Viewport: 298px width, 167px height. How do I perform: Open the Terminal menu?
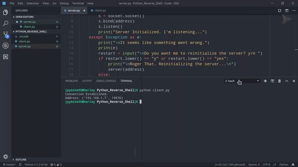pos(78,3)
